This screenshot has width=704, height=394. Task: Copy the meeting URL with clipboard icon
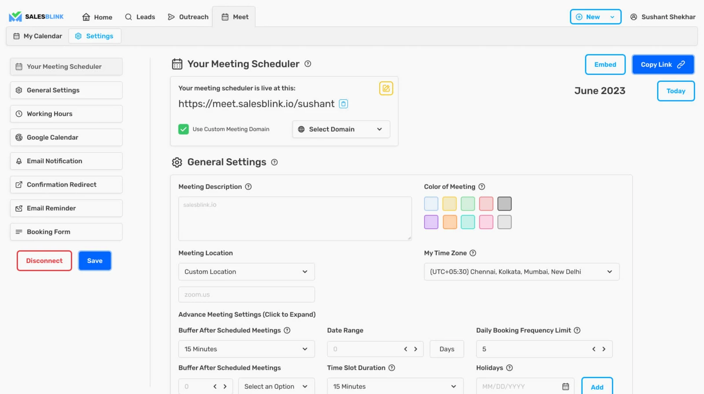pos(343,104)
